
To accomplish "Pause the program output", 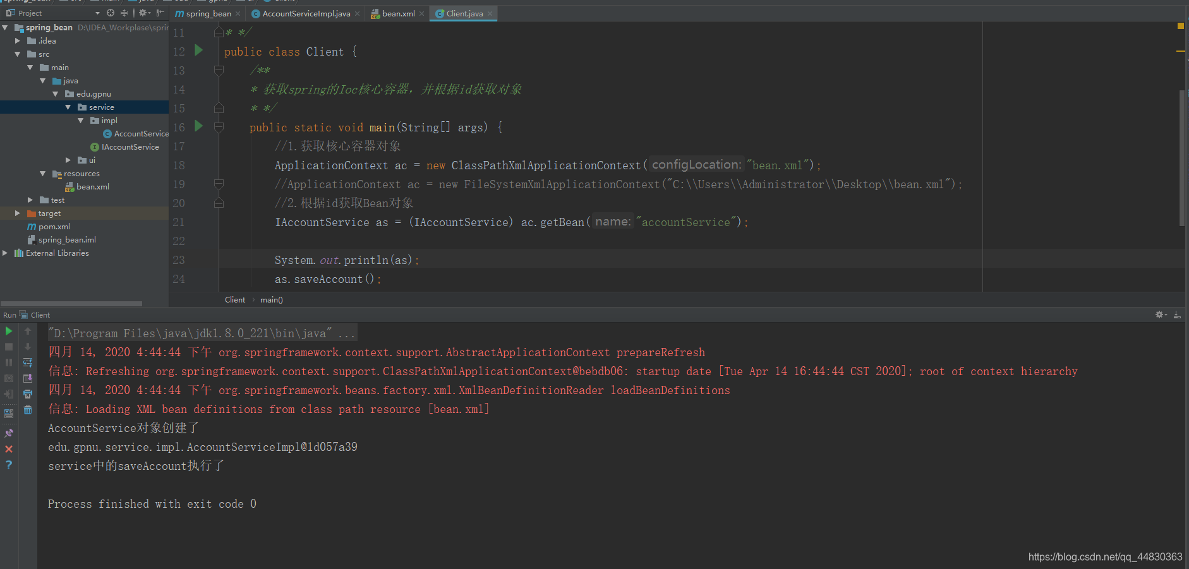I will click(9, 362).
